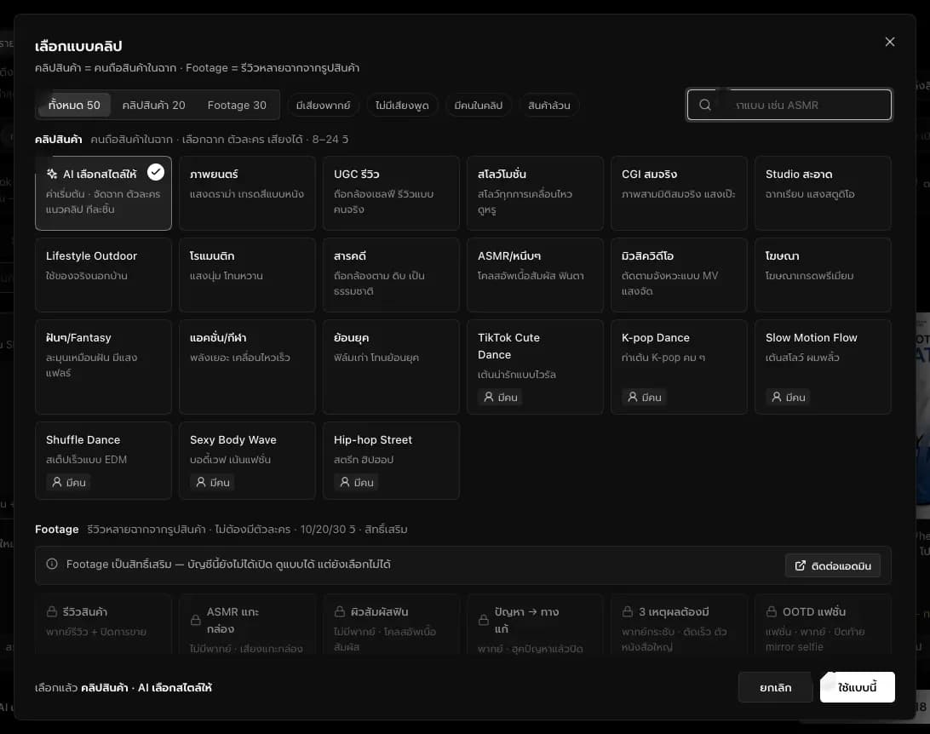Pick the สโลว์โมชั่น style card
The image size is (930, 734).
(535, 192)
